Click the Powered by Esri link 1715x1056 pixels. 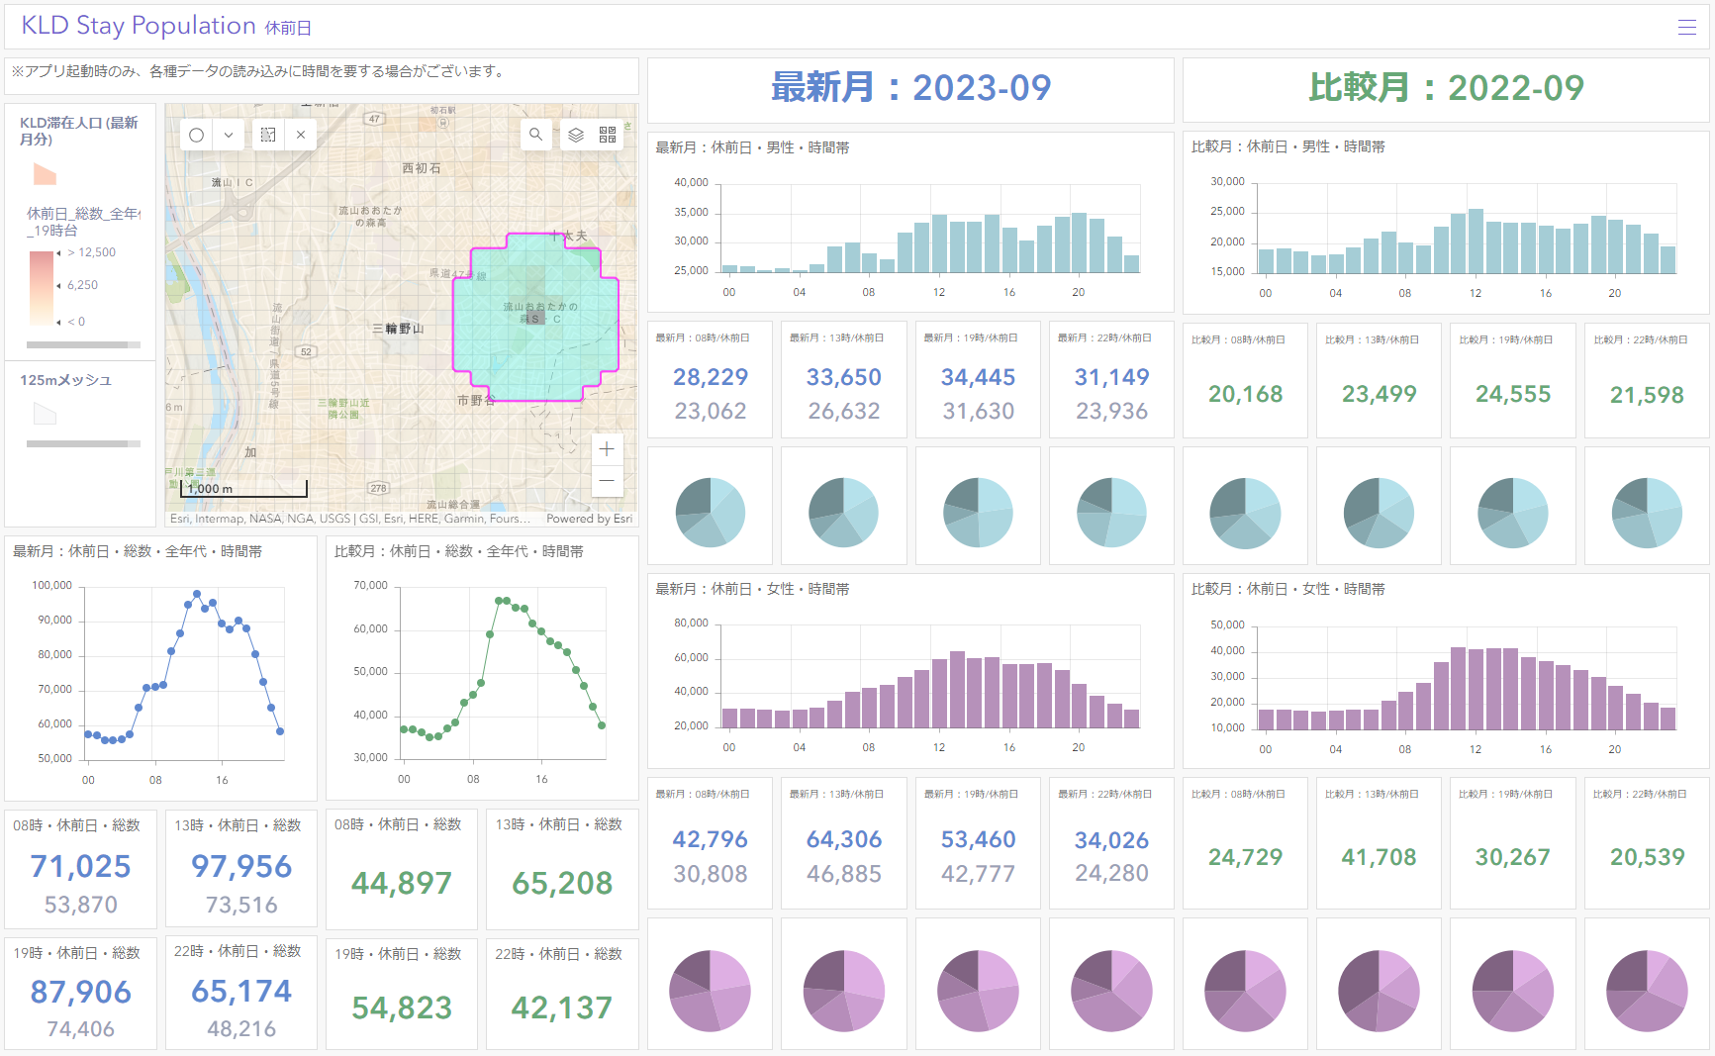coord(589,519)
